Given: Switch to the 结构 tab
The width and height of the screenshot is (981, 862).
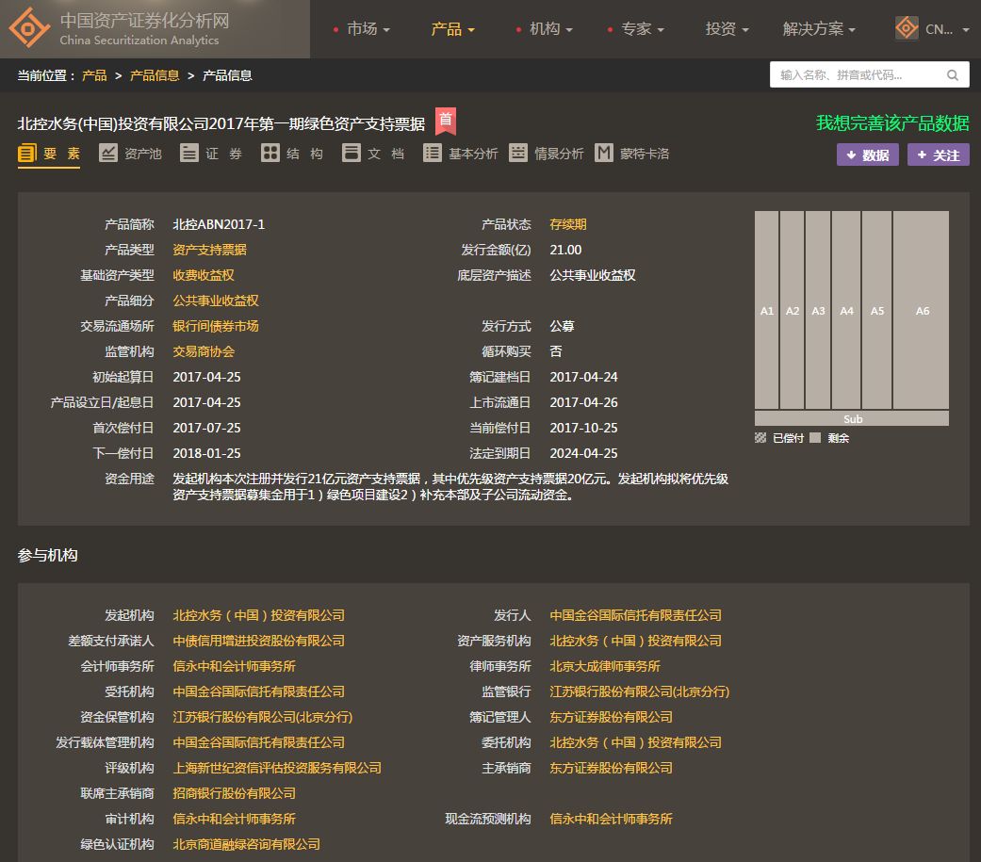Looking at the screenshot, I should coord(292,154).
